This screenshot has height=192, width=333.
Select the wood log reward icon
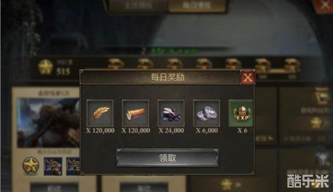(x=136, y=113)
